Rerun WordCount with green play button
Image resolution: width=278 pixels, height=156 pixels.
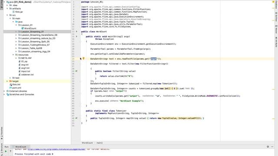(6, 151)
